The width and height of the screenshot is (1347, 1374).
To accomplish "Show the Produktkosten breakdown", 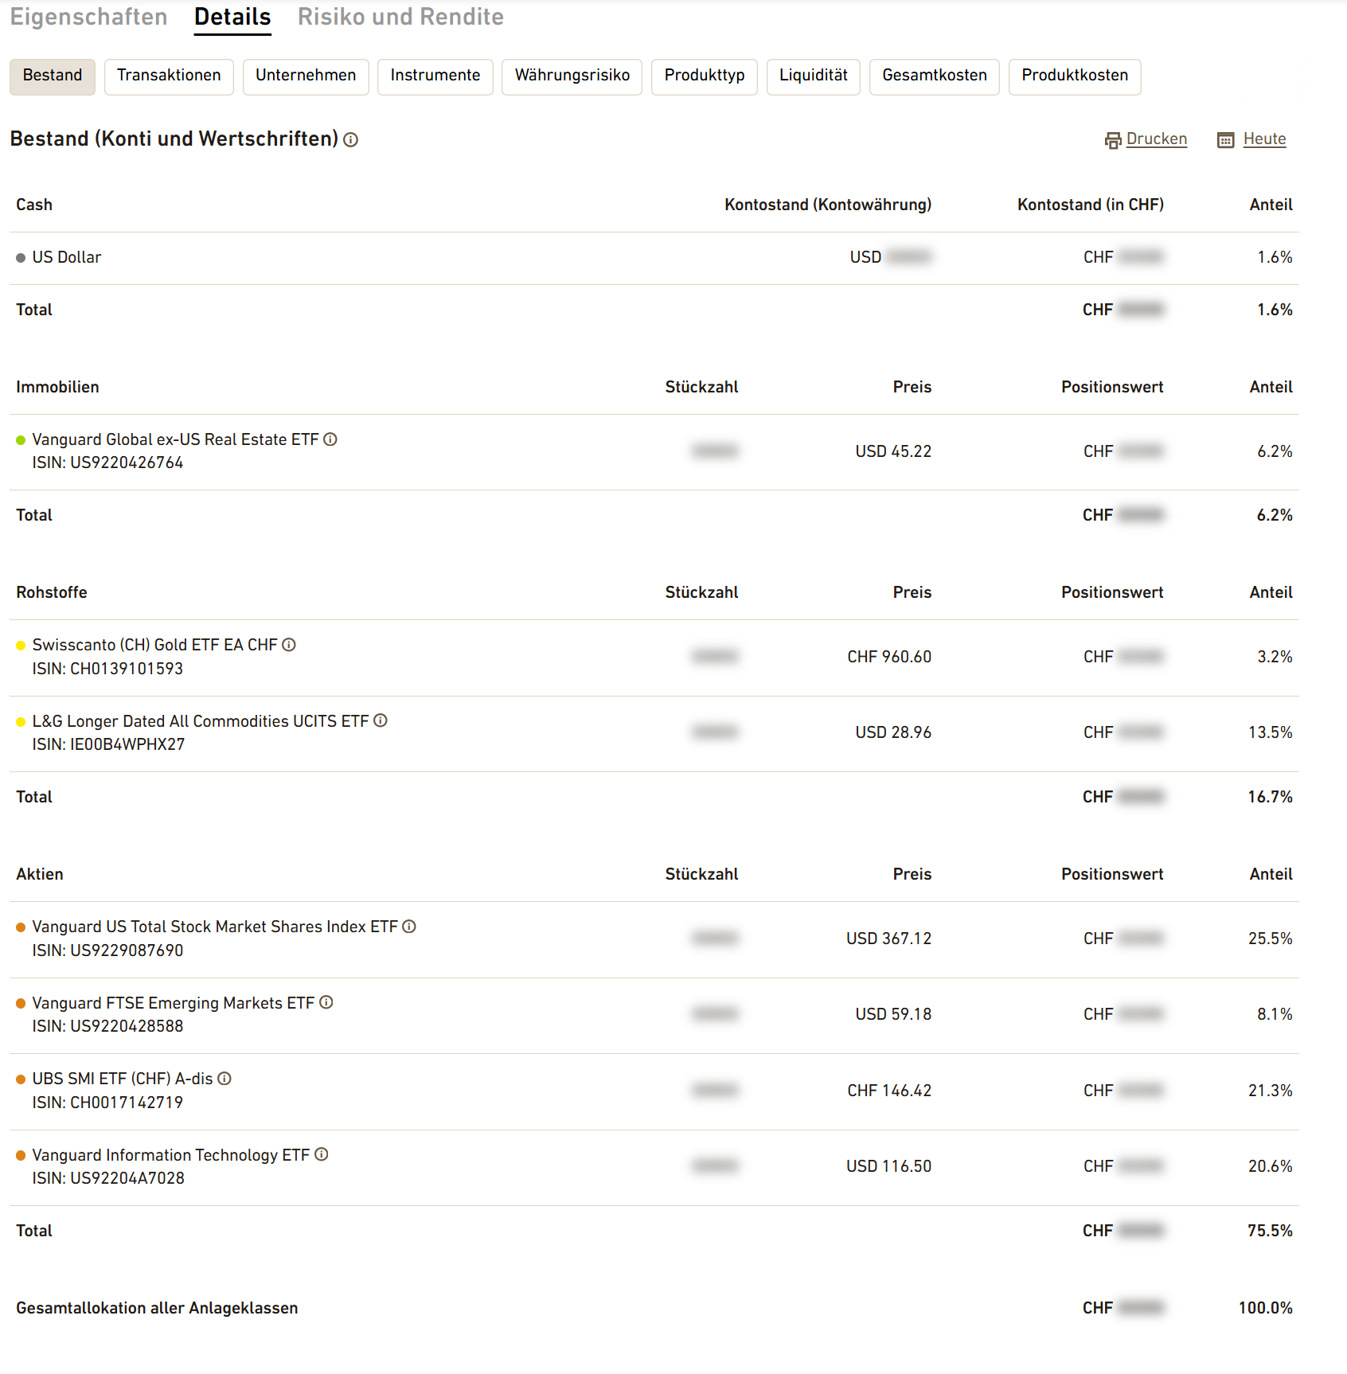I will click(1075, 76).
